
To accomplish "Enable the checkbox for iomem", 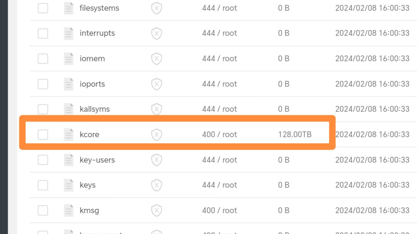I will click(43, 59).
